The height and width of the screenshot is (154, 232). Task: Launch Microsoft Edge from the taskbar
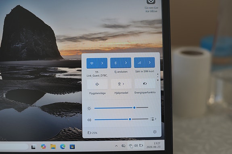[63, 147]
